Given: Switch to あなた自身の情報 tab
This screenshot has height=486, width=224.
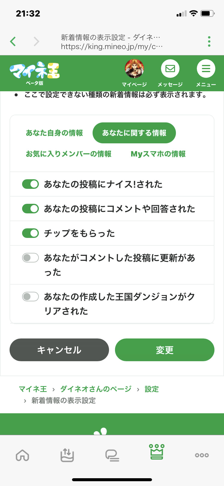Looking at the screenshot, I should [x=54, y=133].
